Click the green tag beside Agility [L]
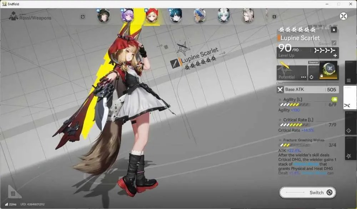357x209 pixels. [335, 99]
